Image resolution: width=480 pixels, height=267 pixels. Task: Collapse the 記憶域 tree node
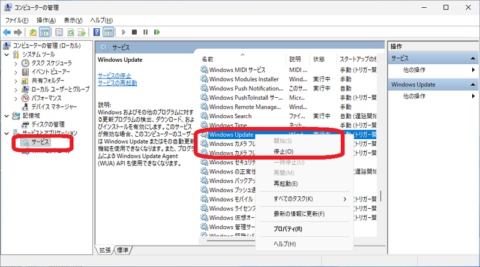7,116
